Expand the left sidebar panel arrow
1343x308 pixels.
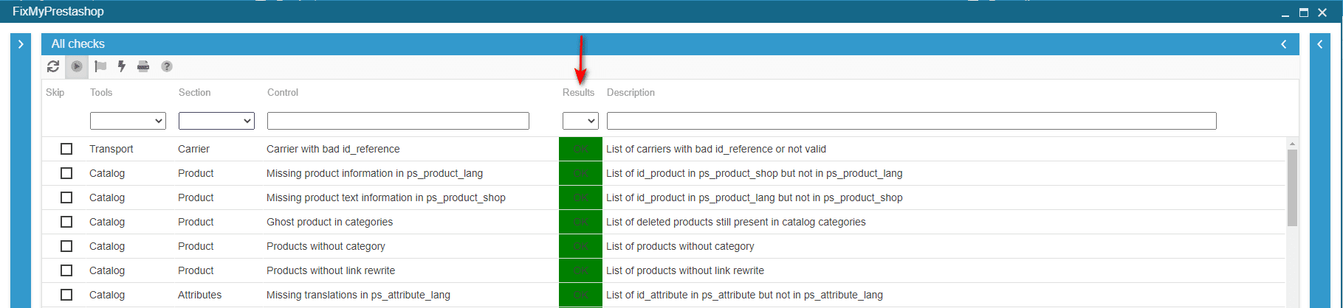pos(21,44)
